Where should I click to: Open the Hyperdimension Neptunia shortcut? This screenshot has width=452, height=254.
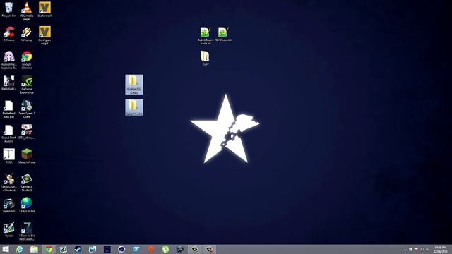click(x=9, y=60)
